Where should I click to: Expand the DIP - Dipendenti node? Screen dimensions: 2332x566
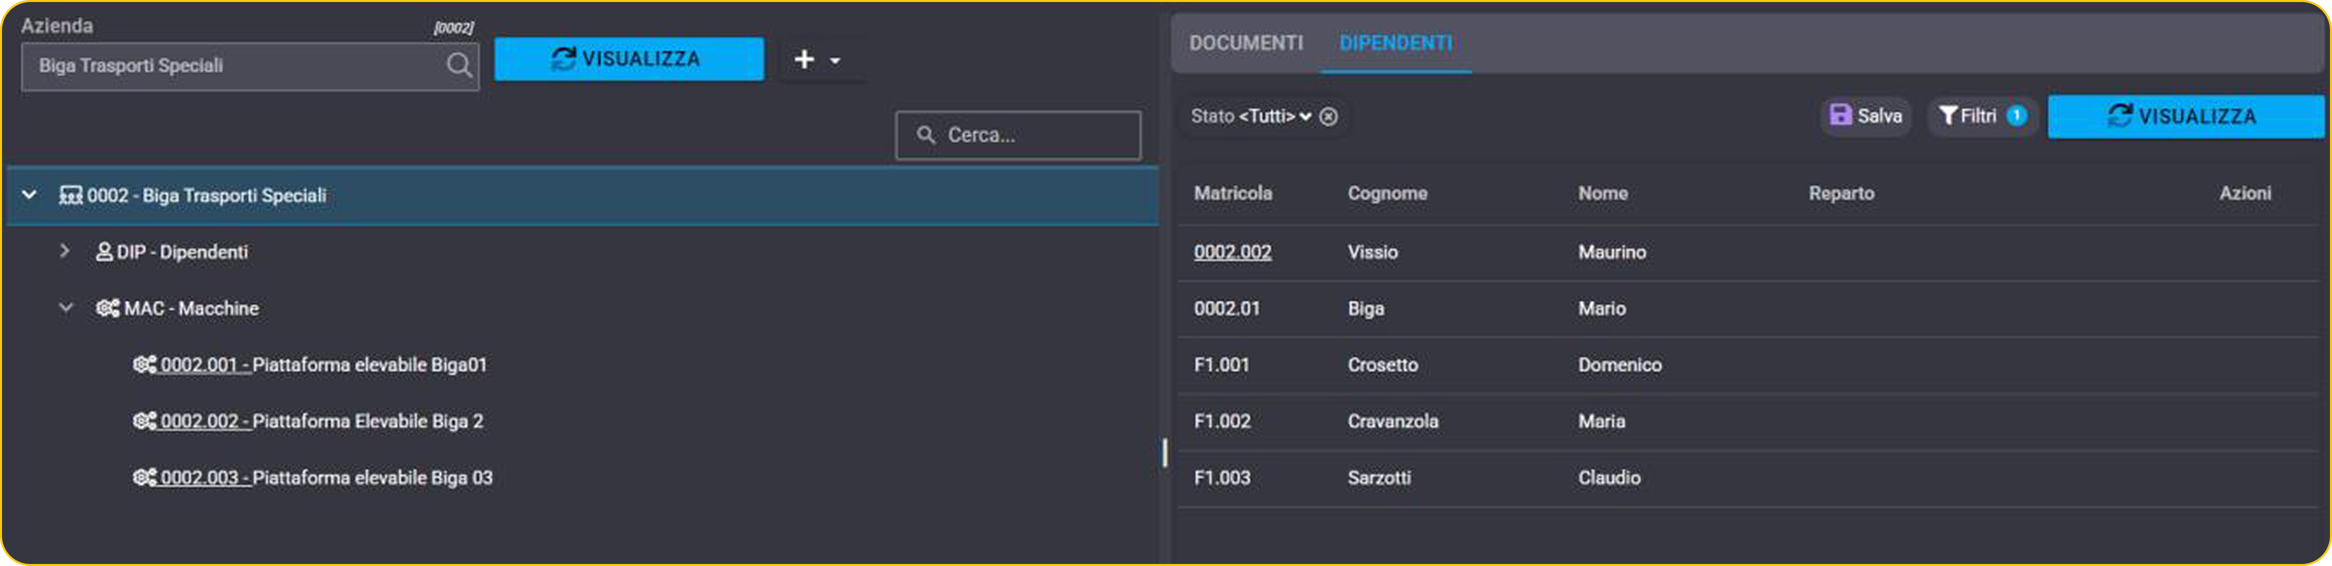tap(64, 251)
